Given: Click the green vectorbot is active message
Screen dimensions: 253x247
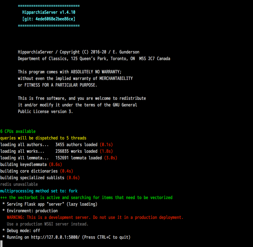Looking at the screenshot, I should [86, 197].
